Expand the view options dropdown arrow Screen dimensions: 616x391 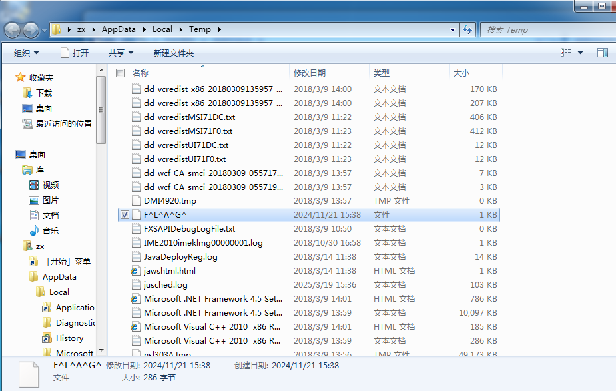(x=580, y=53)
